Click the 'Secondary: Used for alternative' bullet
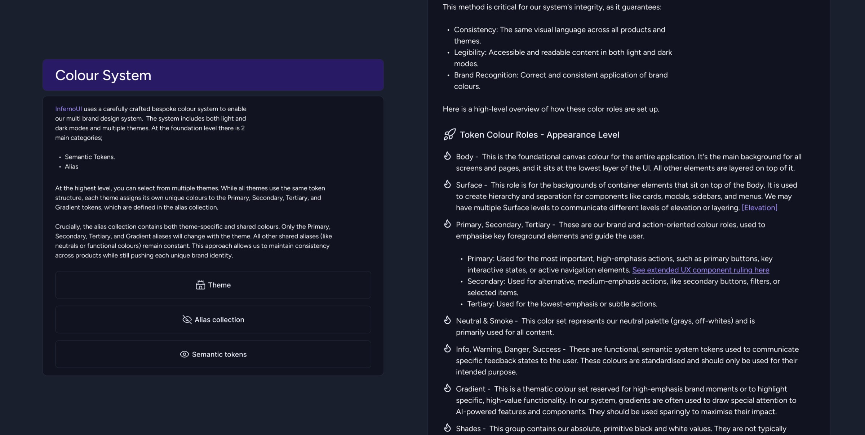Screen dimensions: 865x435 pos(624,287)
